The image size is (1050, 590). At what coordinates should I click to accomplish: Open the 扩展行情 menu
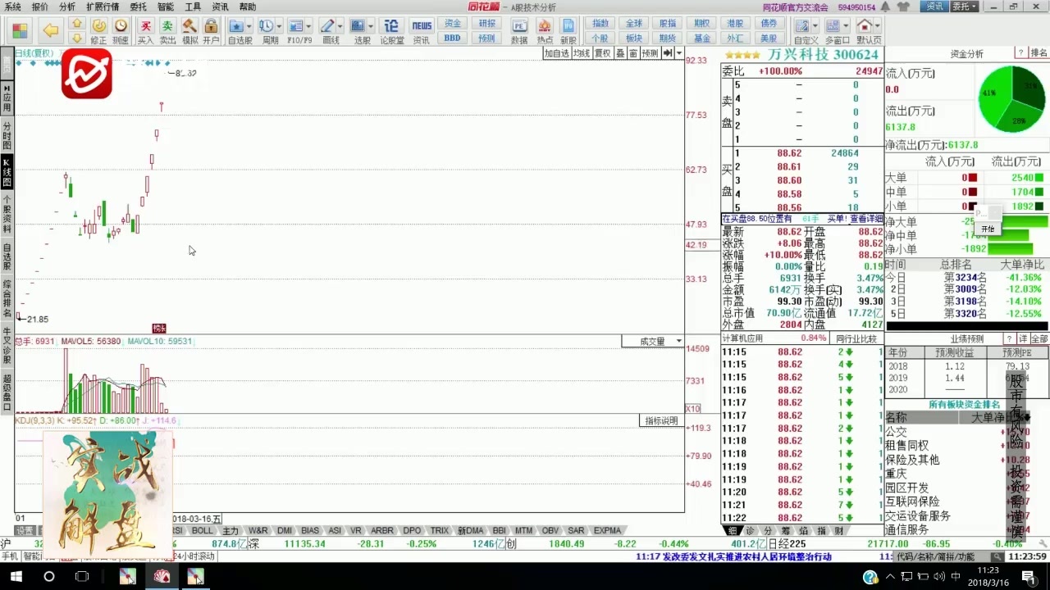[x=103, y=7]
